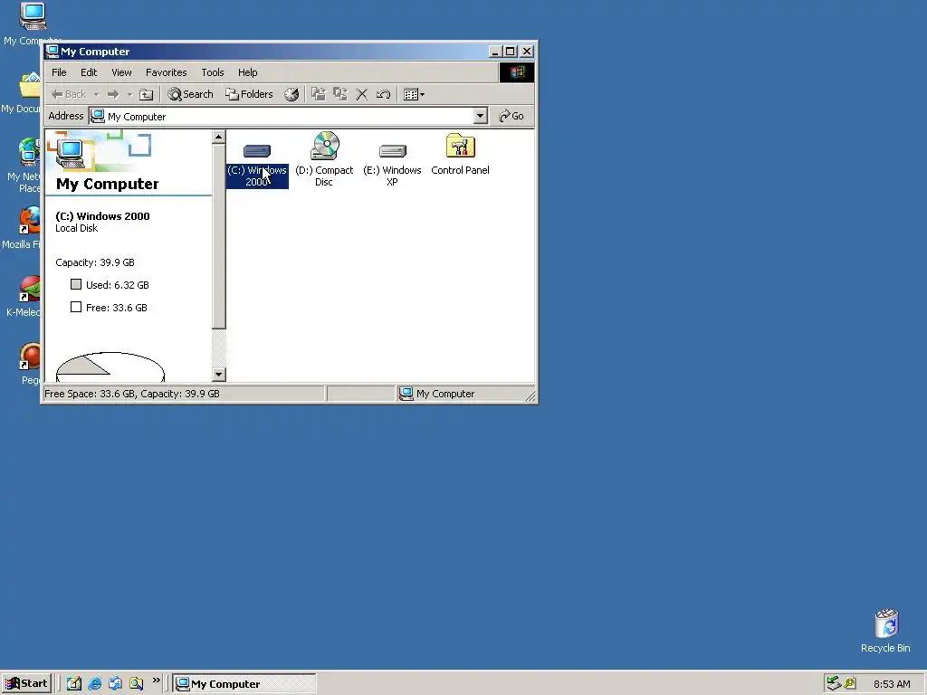927x695 pixels.
Task: Open the Favorites menu
Action: (x=167, y=72)
